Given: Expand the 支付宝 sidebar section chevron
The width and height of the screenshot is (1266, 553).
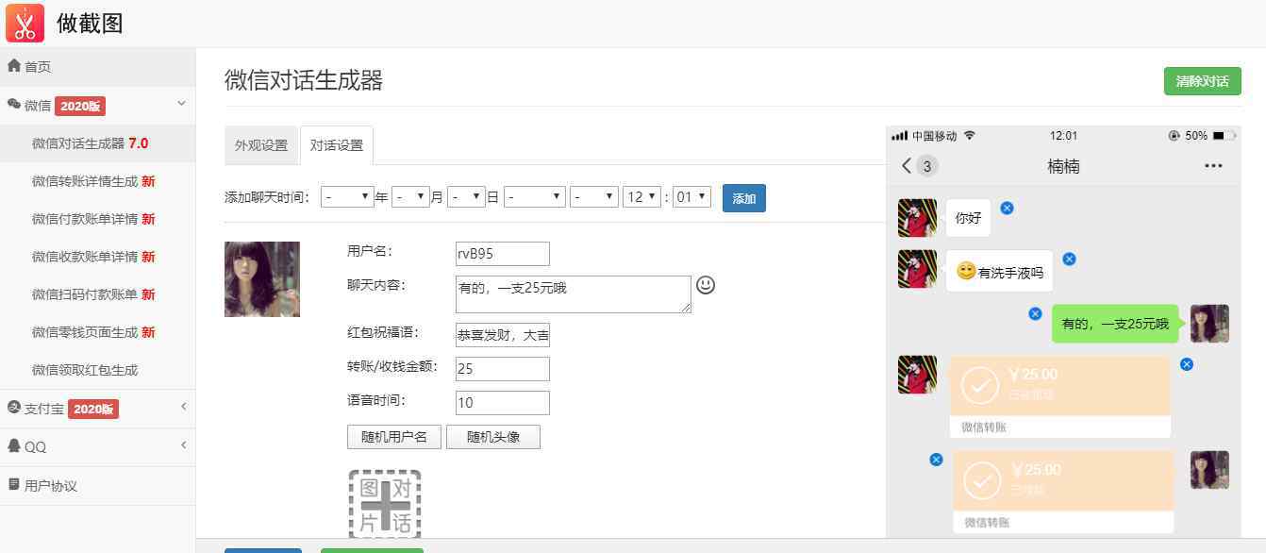Looking at the screenshot, I should click(x=183, y=407).
